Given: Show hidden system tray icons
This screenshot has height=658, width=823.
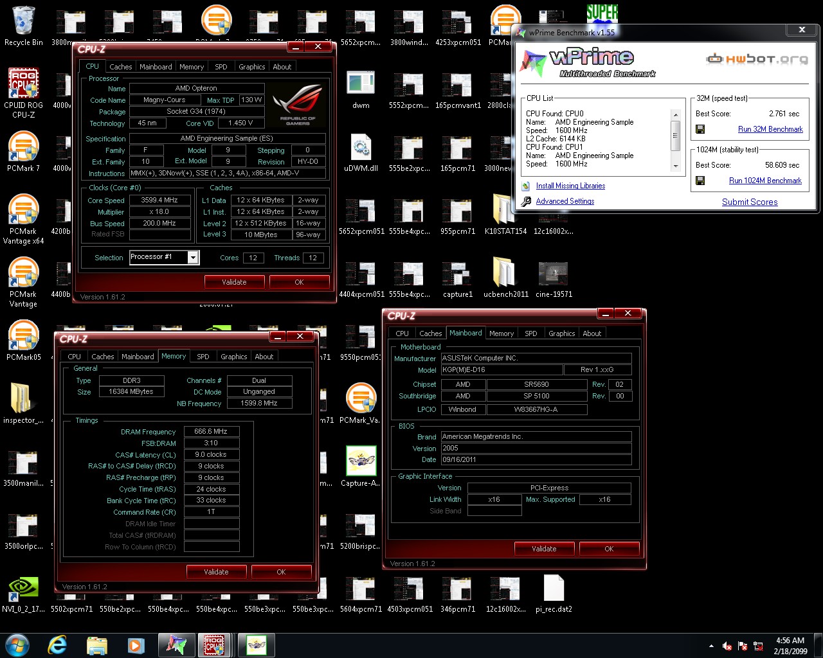Looking at the screenshot, I should (x=711, y=646).
